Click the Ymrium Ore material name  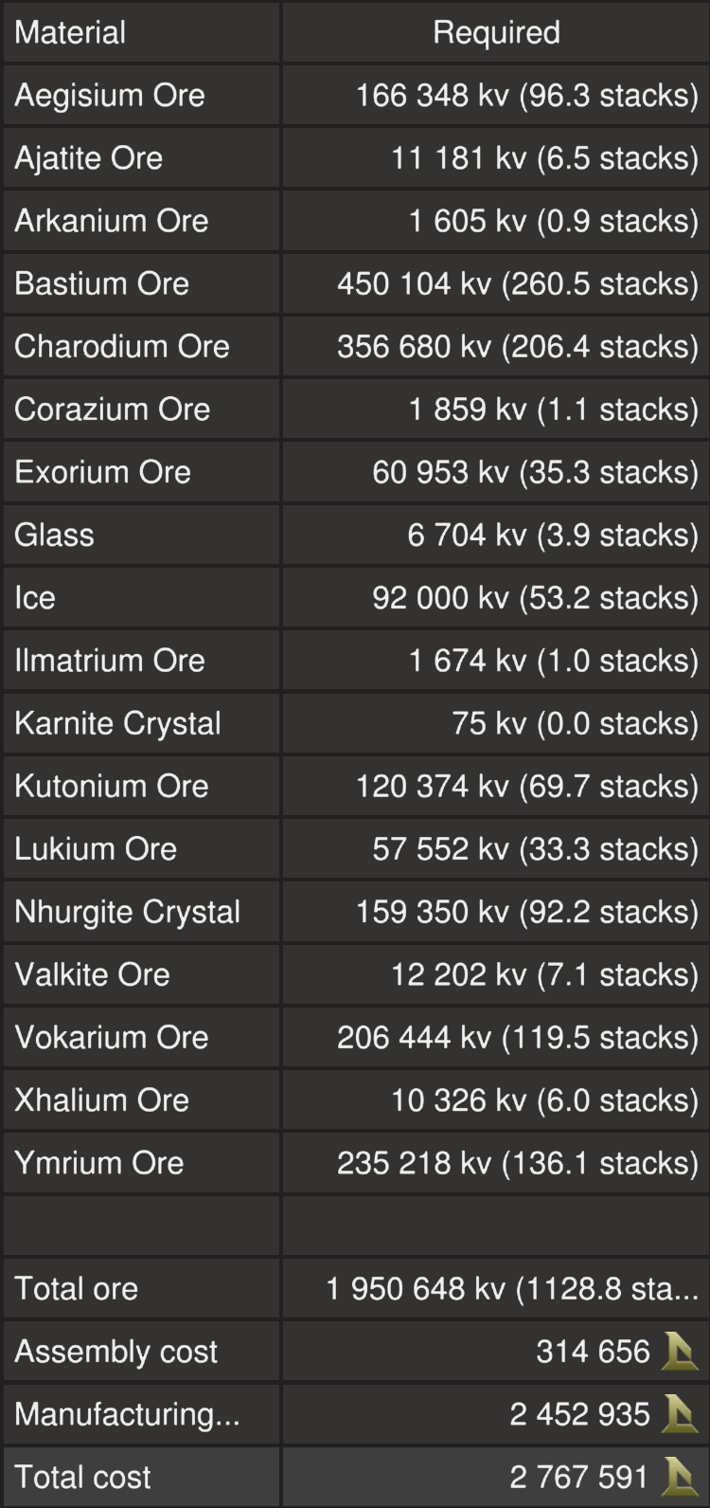click(x=99, y=1163)
